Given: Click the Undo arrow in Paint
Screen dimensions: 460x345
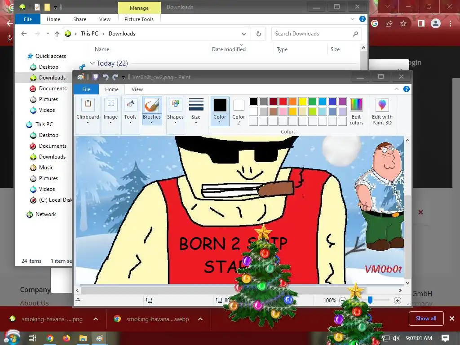Looking at the screenshot, I should pyautogui.click(x=105, y=77).
